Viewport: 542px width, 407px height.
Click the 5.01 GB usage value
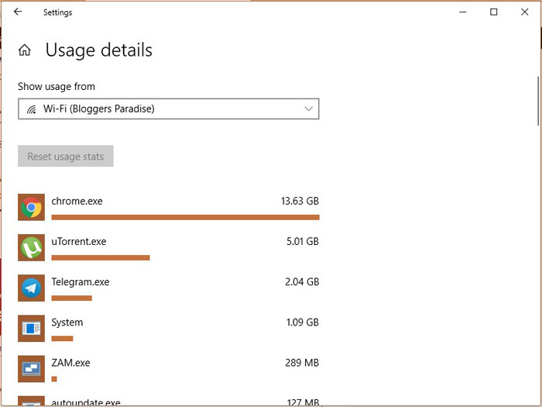303,242
